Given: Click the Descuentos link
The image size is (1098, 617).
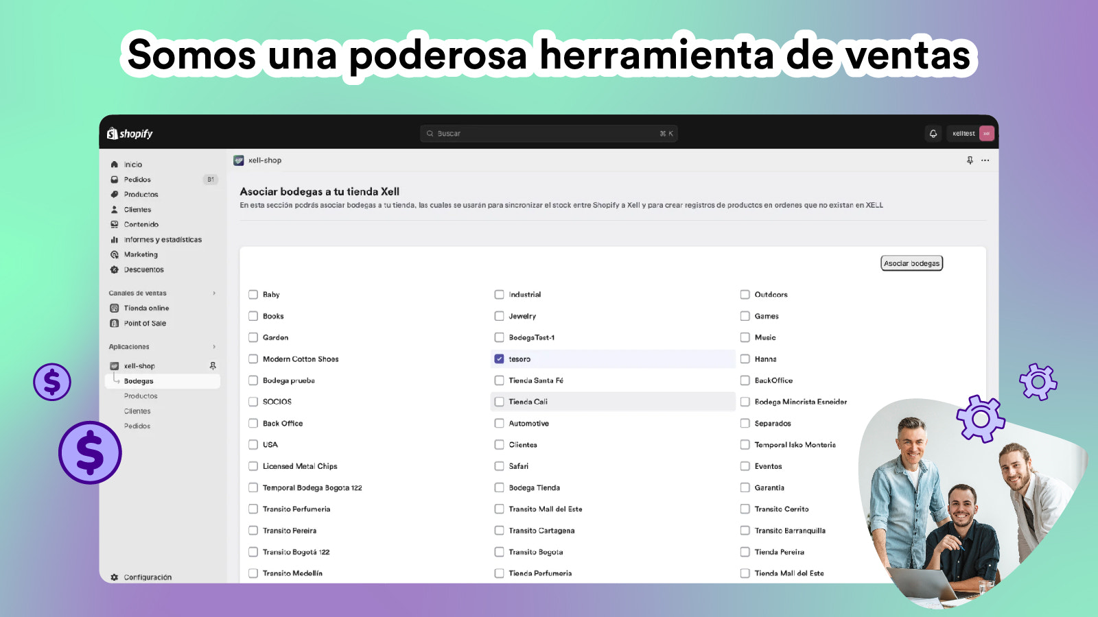Looking at the screenshot, I should coord(143,269).
